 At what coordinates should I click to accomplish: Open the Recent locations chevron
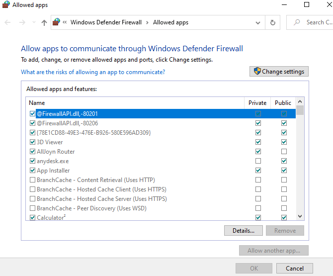click(34, 22)
